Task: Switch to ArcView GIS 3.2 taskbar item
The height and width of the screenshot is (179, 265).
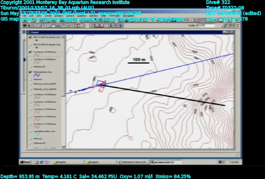Action: pos(163,162)
